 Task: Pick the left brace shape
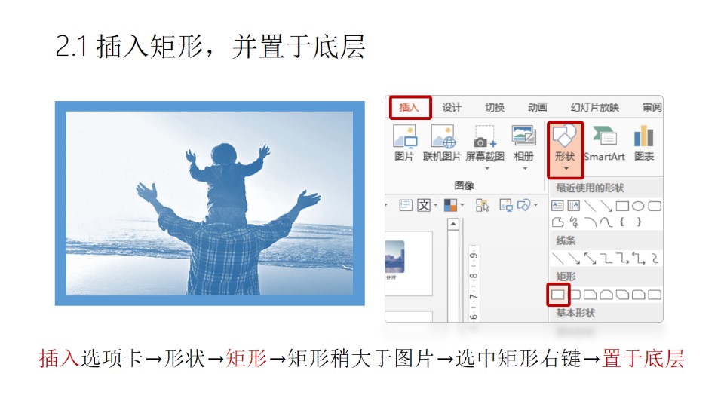[x=623, y=222]
